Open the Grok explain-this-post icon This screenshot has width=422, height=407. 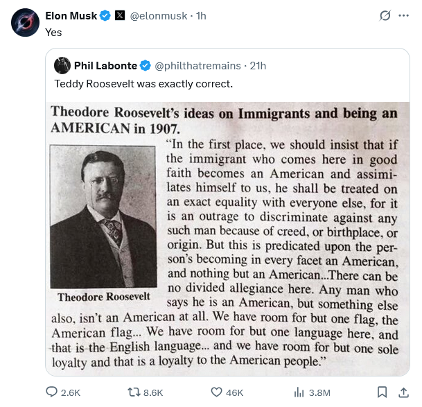pos(385,16)
